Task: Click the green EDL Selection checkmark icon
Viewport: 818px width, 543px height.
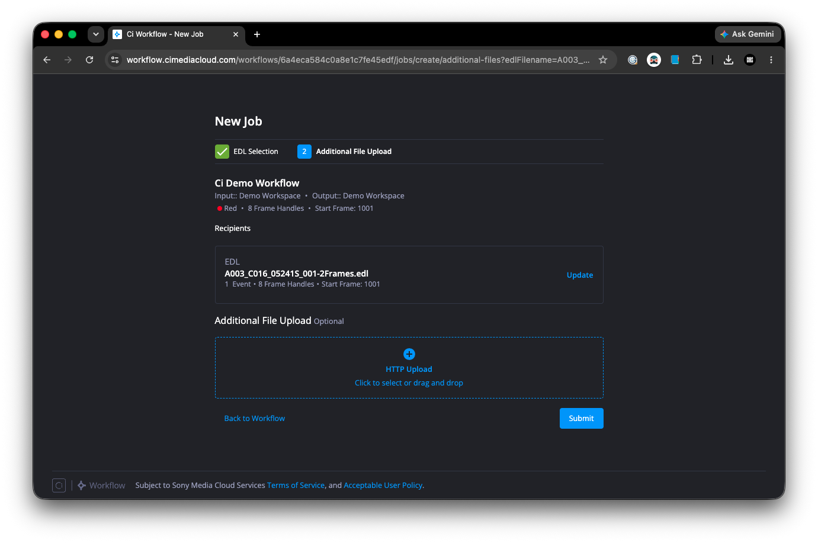Action: click(222, 152)
